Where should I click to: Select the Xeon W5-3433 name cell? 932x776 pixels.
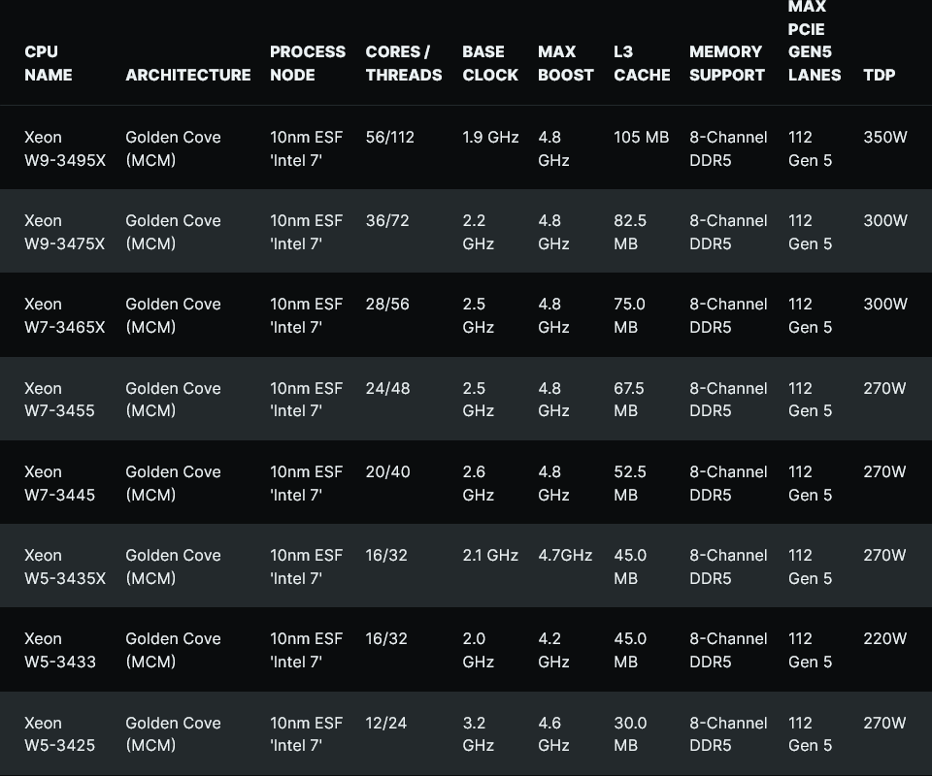[x=59, y=650]
